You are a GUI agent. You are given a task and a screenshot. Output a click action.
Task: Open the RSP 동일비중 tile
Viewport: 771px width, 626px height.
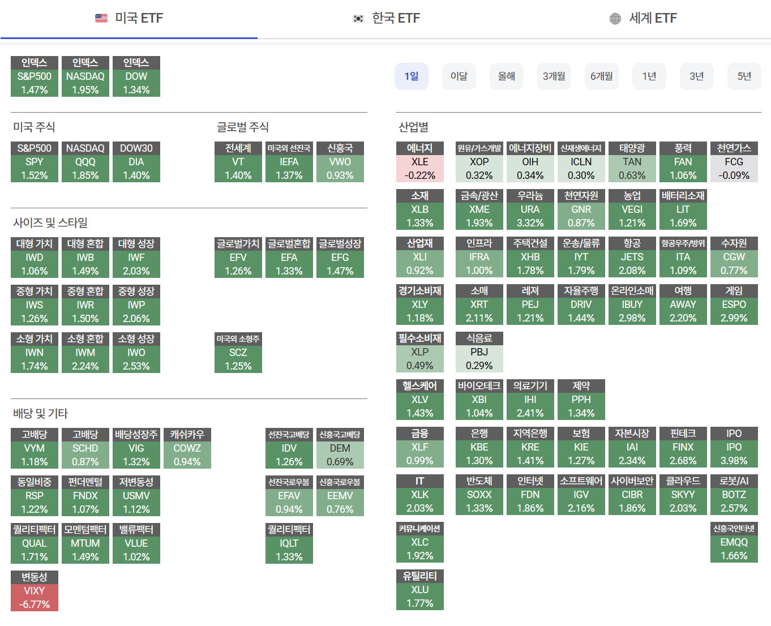[x=35, y=496]
